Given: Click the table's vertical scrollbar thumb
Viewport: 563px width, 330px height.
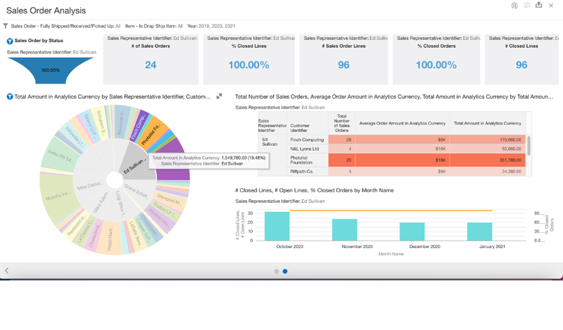Looking at the screenshot, I should (x=529, y=145).
